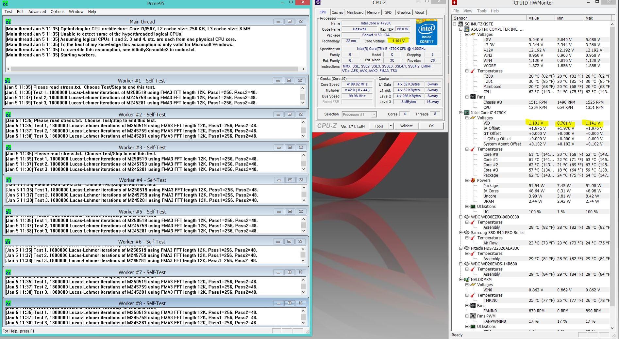
Task: Click the ASUSTeK motherboard icon in the tree
Action: 467,29
